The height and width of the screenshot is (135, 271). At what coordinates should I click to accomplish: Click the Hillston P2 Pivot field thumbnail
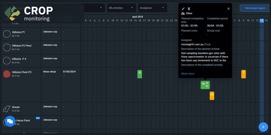pyautogui.click(x=7, y=47)
